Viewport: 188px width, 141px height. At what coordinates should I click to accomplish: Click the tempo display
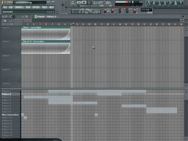tap(98, 3)
